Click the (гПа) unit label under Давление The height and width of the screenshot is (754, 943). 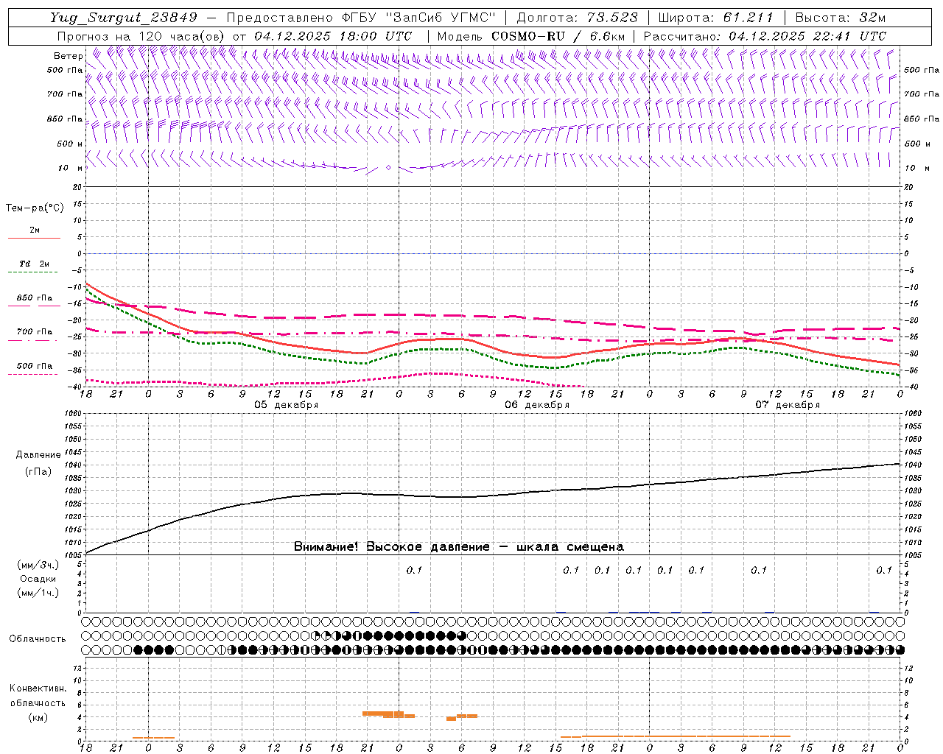[x=38, y=472]
